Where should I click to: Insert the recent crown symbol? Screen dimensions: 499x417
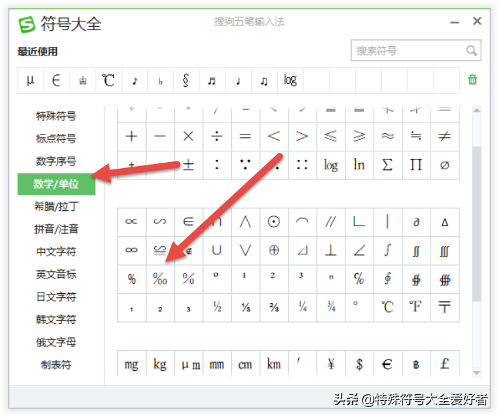click(83, 80)
